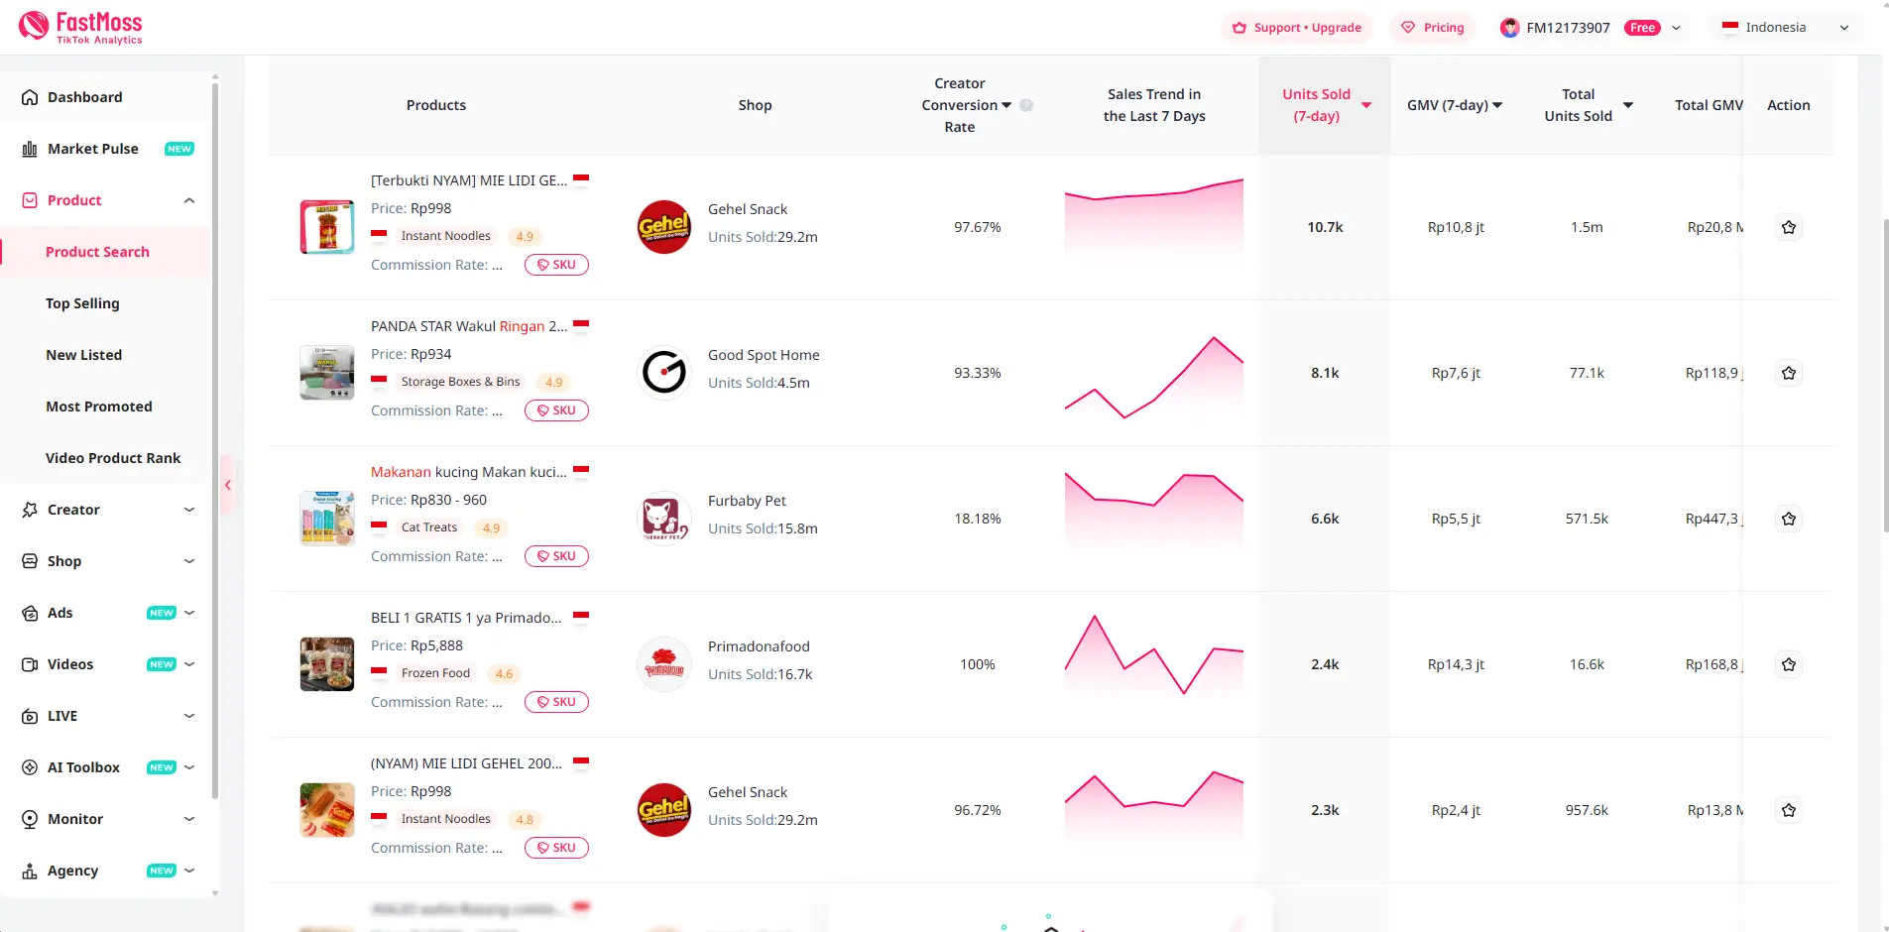Open the Indonesia region dropdown

(1786, 28)
